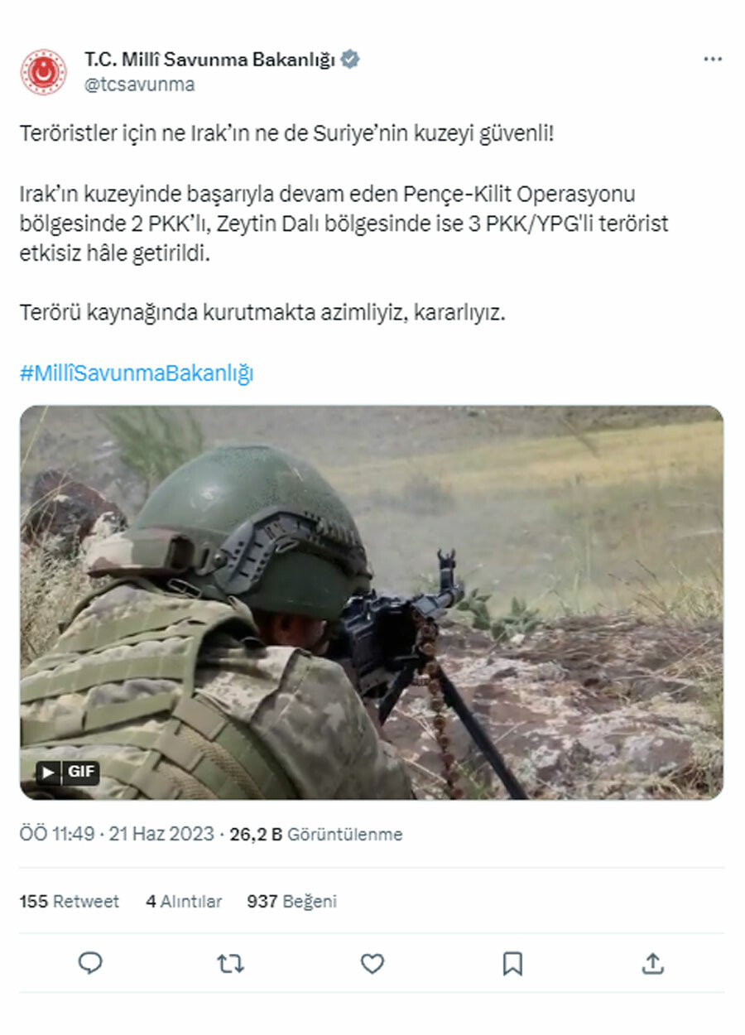Viewport: 745px width, 1035px height.
Task: Click the retweet arrows icon
Action: [230, 963]
